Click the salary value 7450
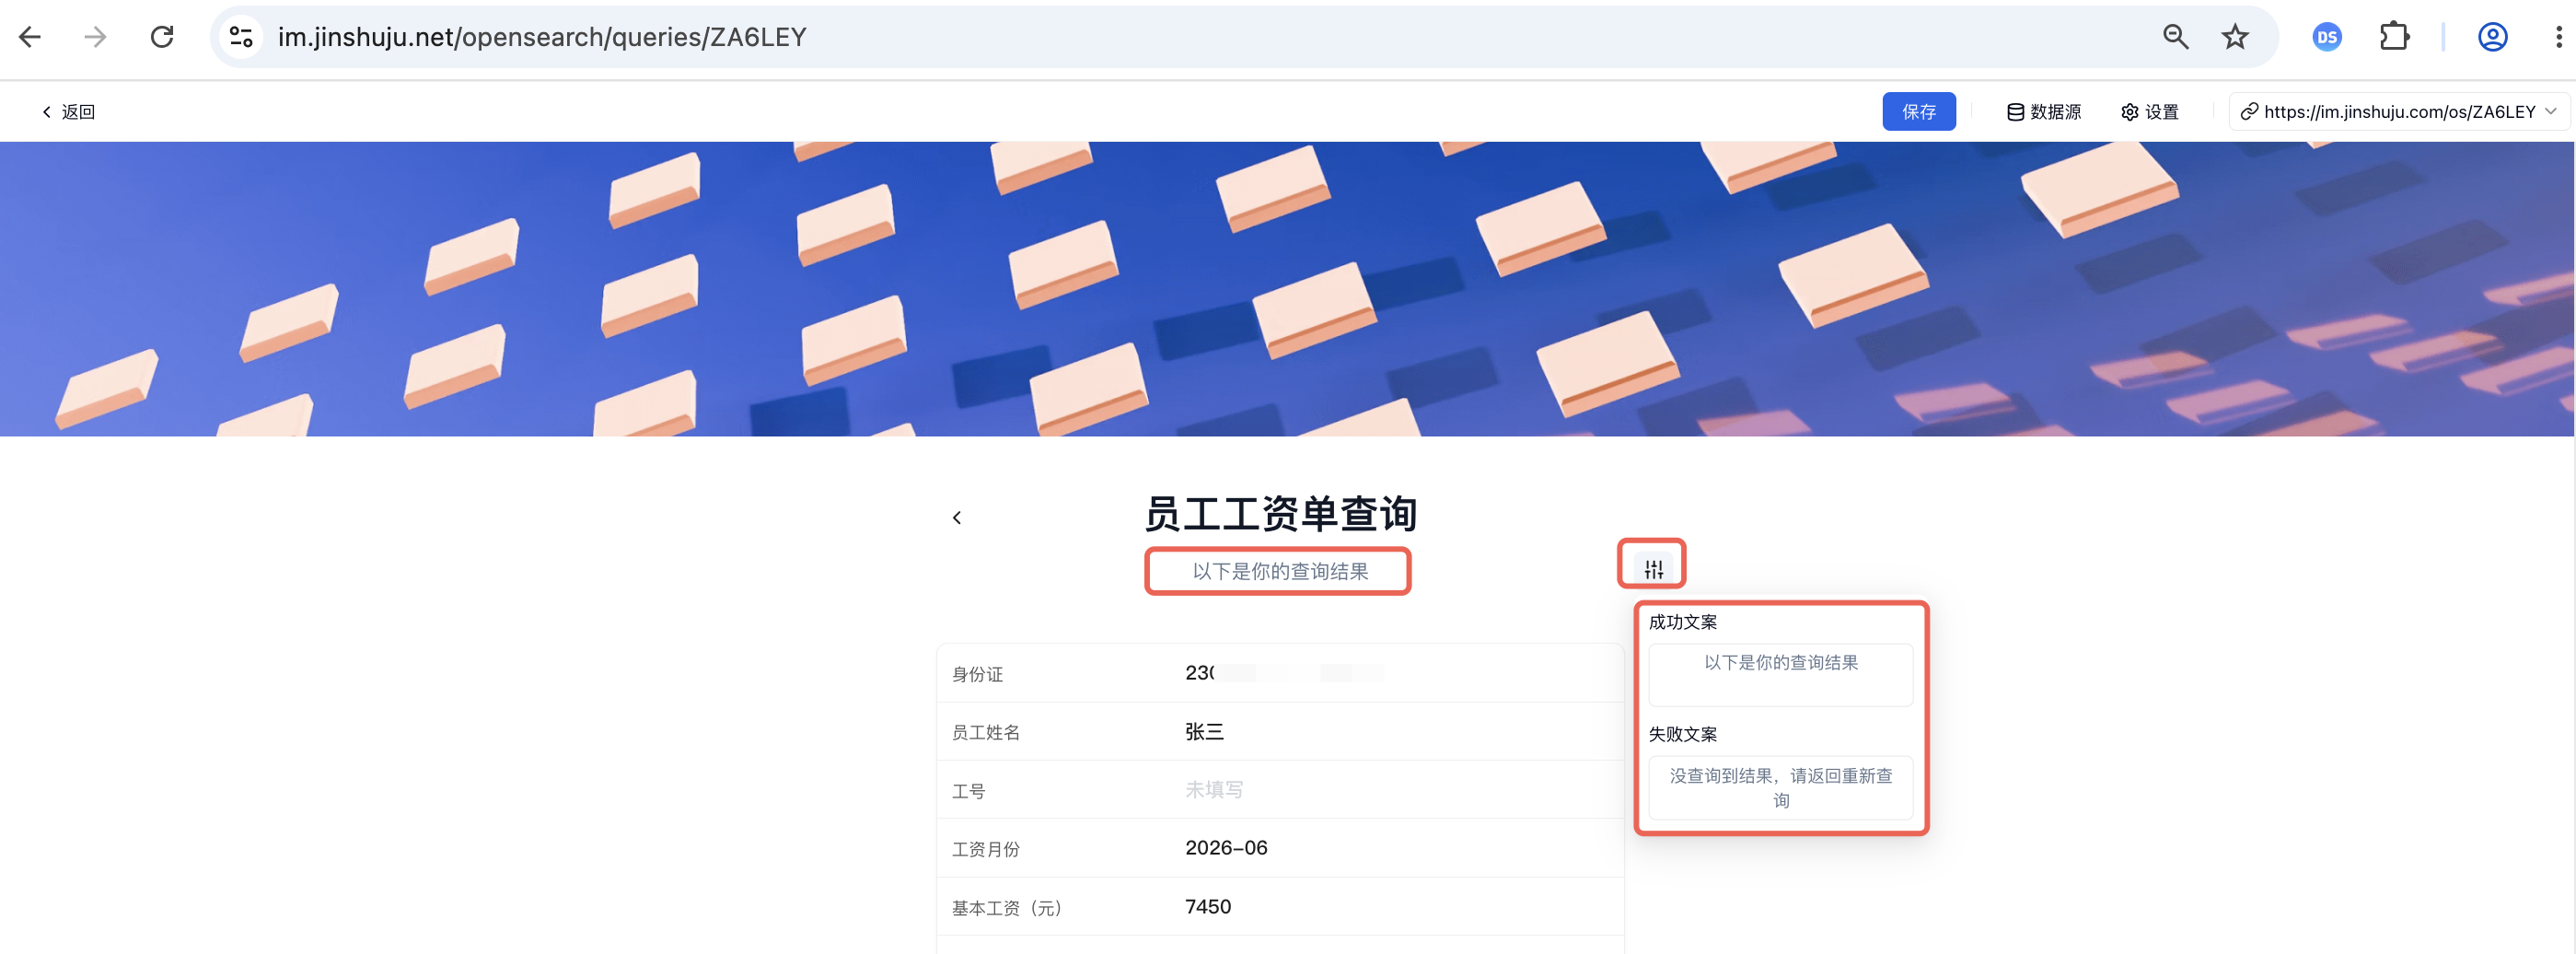Screen dimensions: 2576x954 pos(1208,907)
